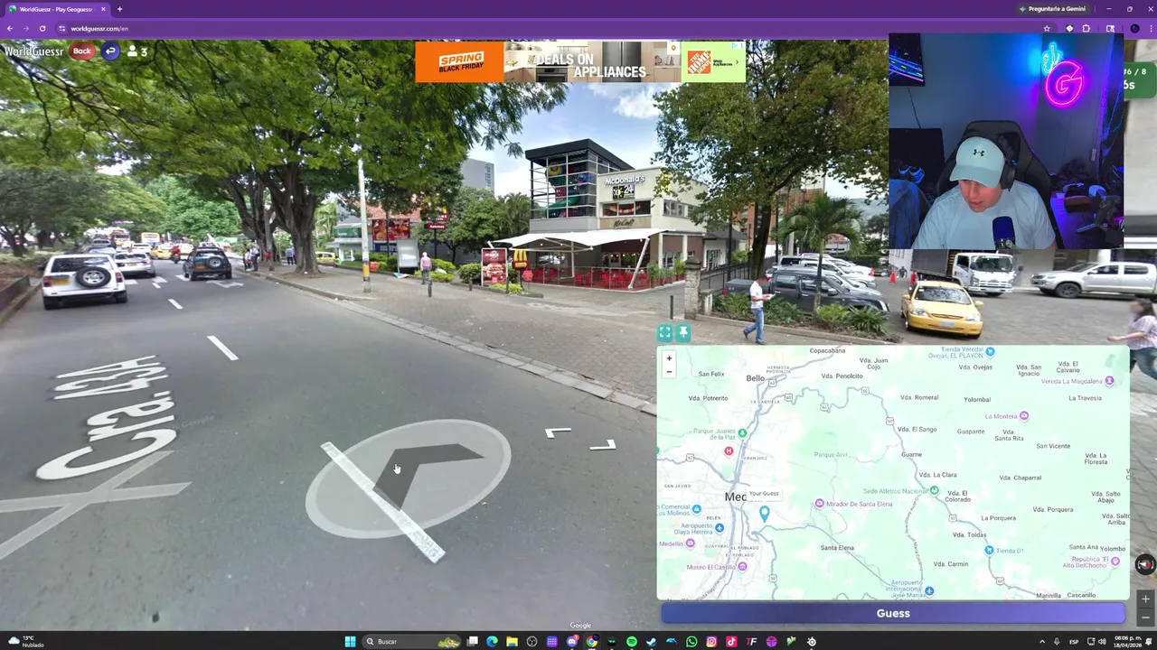Viewport: 1157px width, 650px height.
Task: Click the San Vicente map label
Action: pos(1053,446)
